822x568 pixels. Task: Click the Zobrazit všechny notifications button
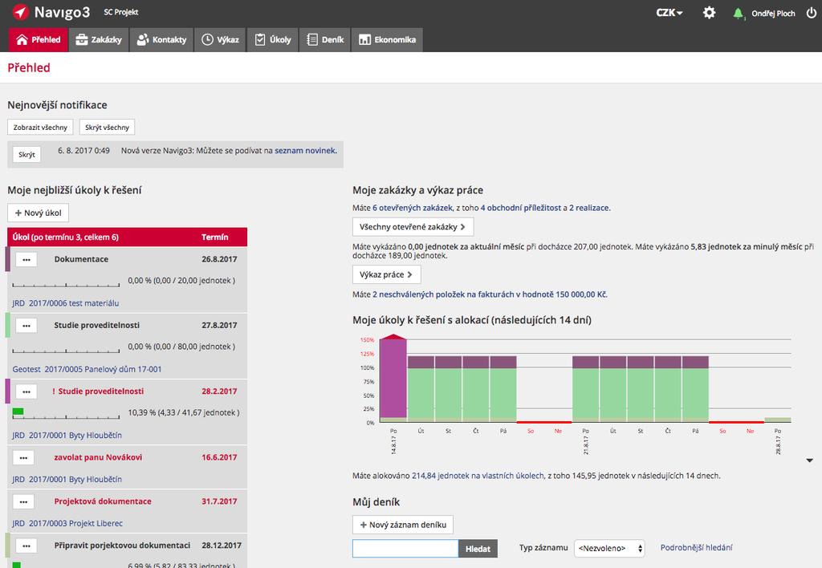(40, 128)
